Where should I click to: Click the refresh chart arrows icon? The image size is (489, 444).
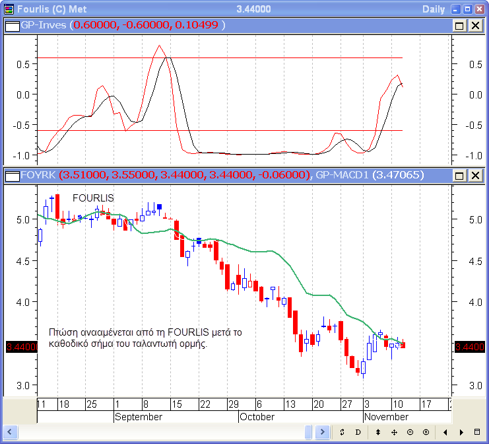(342, 432)
